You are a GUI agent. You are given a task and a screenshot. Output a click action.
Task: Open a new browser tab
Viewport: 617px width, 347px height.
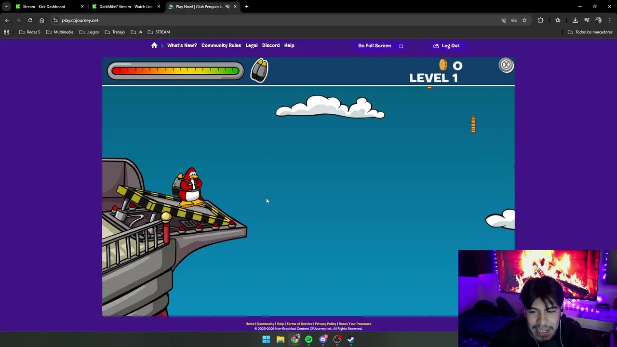coord(246,7)
